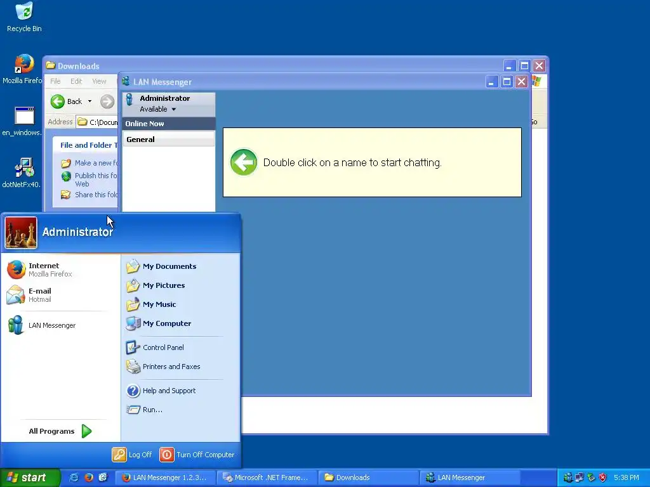This screenshot has width=650, height=487.
Task: Click the Windows start button
Action: [29, 477]
